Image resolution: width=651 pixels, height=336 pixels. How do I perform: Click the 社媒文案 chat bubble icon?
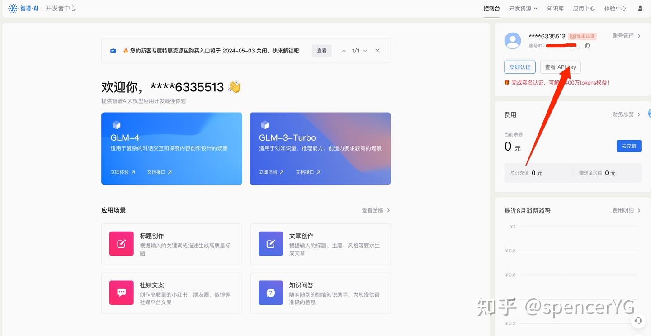121,292
